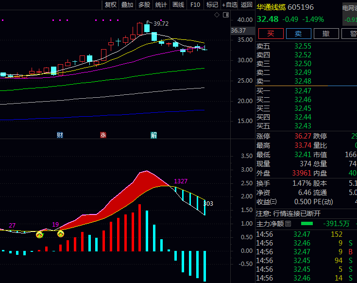
Task: Click the blue 卖 sell button
Action: tap(298, 34)
